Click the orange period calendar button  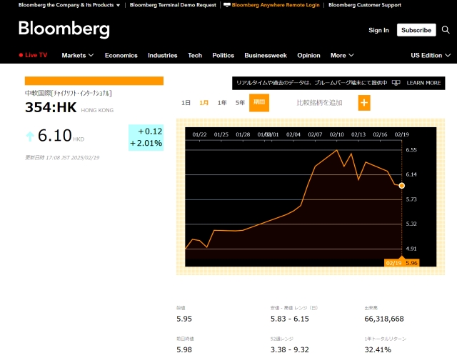(258, 103)
